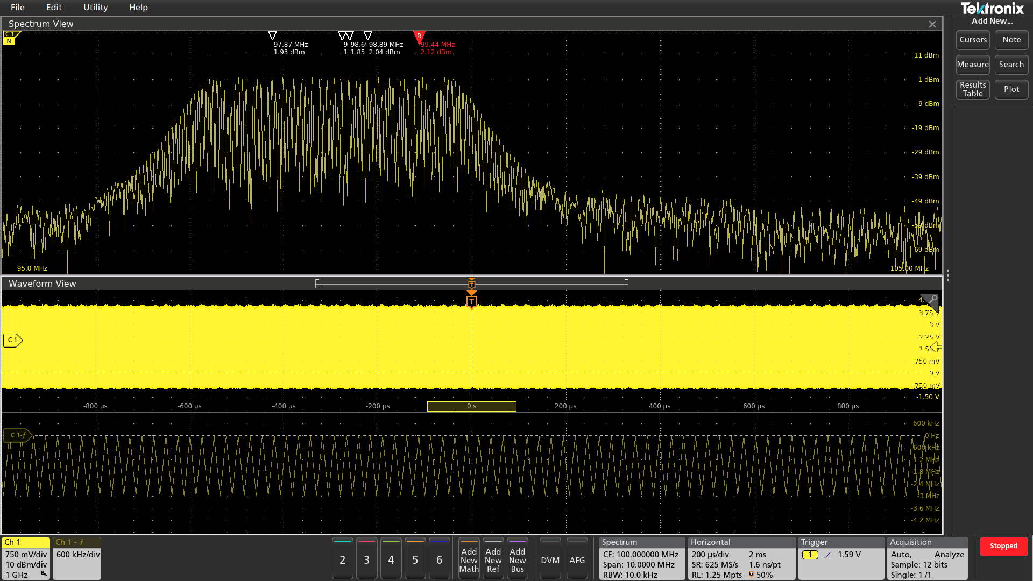Open the Utility menu
Image resolution: width=1033 pixels, height=581 pixels.
pos(95,7)
